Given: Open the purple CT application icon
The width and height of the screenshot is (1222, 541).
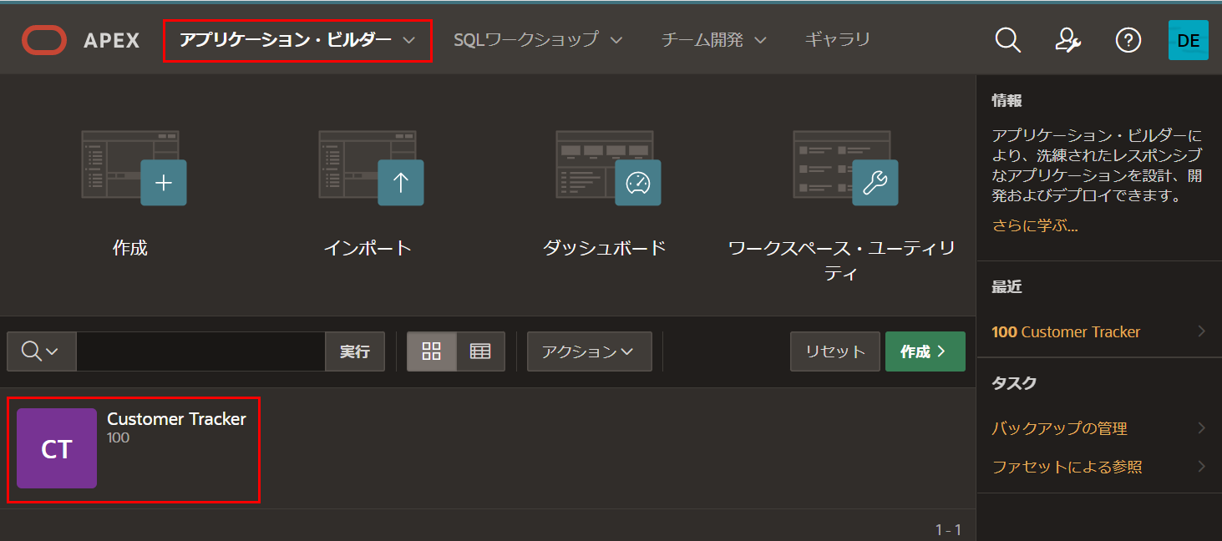Looking at the screenshot, I should [57, 448].
